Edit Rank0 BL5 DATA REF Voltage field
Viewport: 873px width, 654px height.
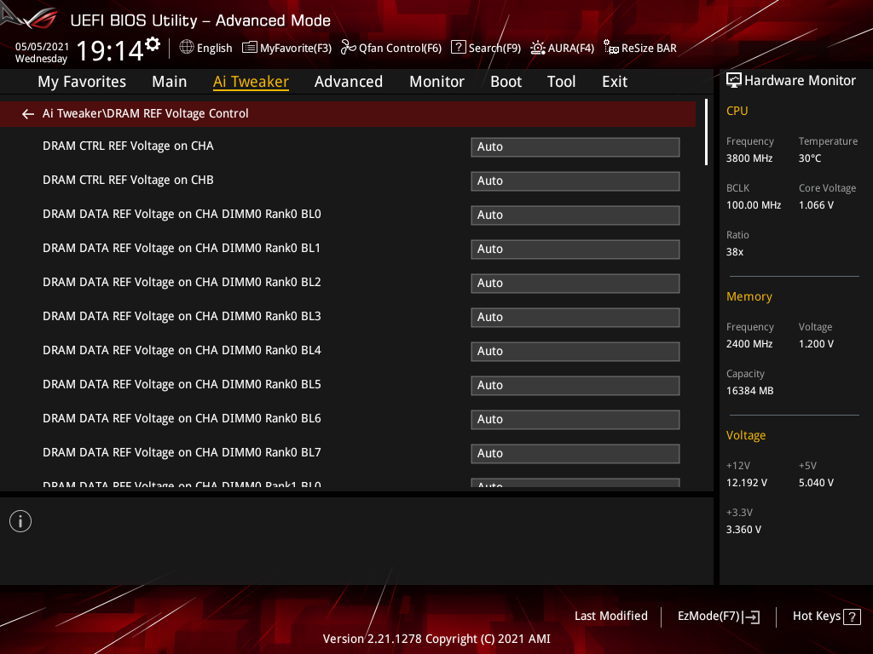click(x=575, y=386)
